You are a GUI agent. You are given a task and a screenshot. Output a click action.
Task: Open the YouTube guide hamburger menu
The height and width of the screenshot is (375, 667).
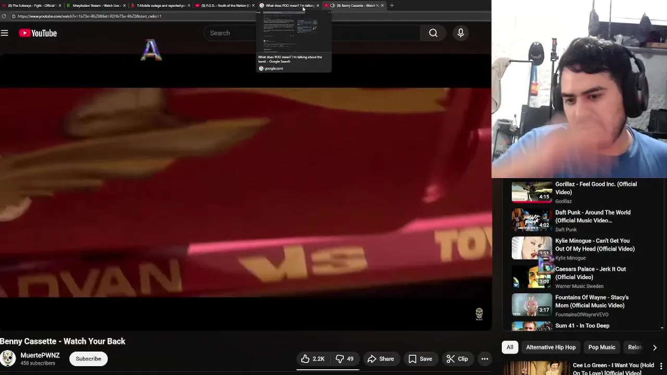[x=5, y=33]
